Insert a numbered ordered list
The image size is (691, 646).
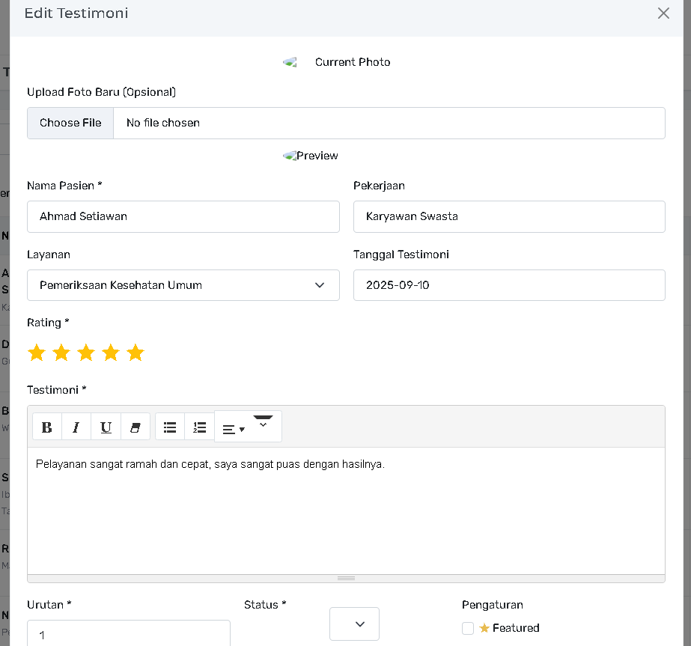(200, 427)
